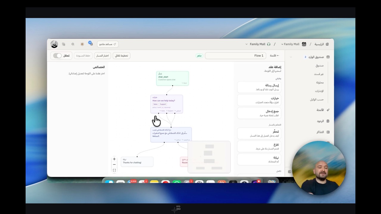This screenshot has height=214, width=381.
Task: Open the مساعد ماندو assistant button
Action: [108, 44]
